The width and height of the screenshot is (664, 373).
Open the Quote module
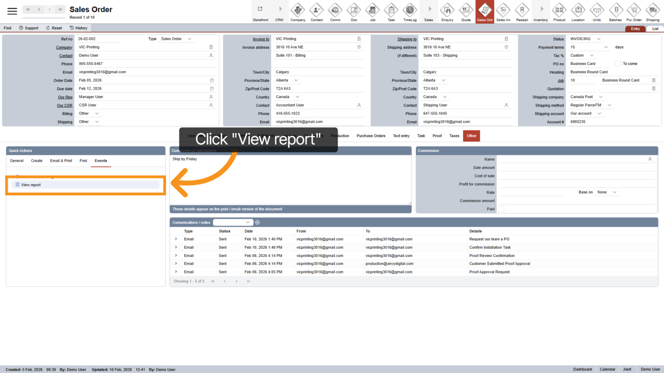(x=466, y=12)
